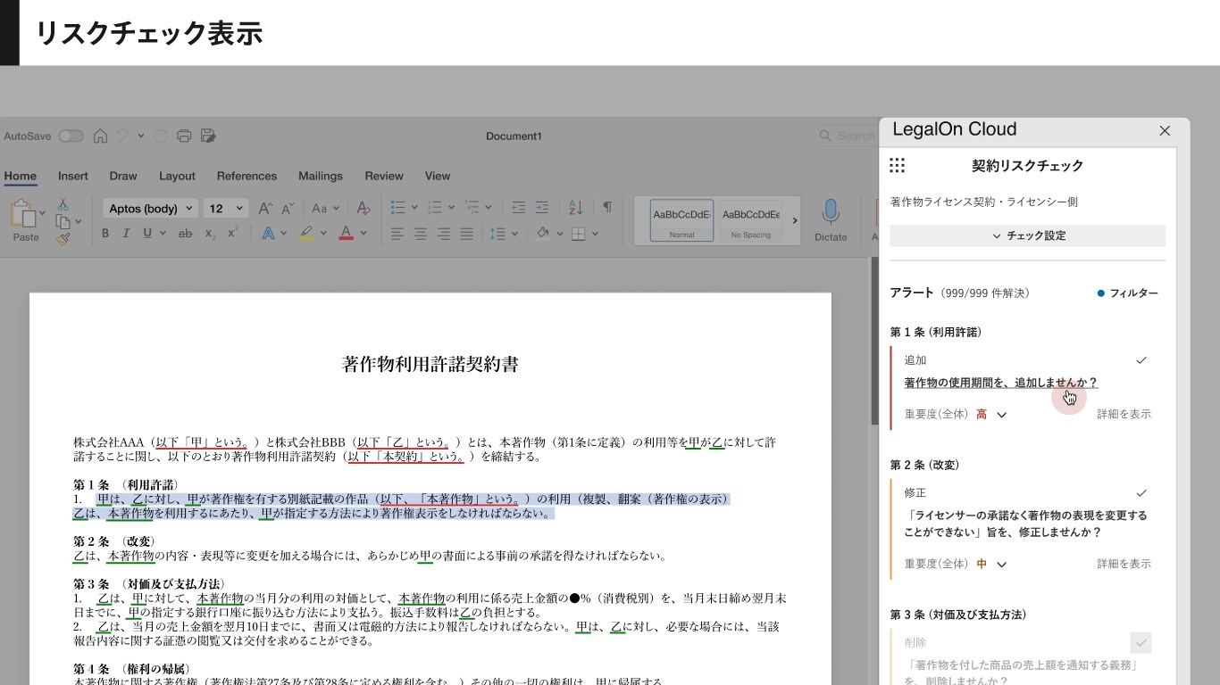Screen dimensions: 1220x685
Task: Toggle Underline formatting
Action: 147,234
